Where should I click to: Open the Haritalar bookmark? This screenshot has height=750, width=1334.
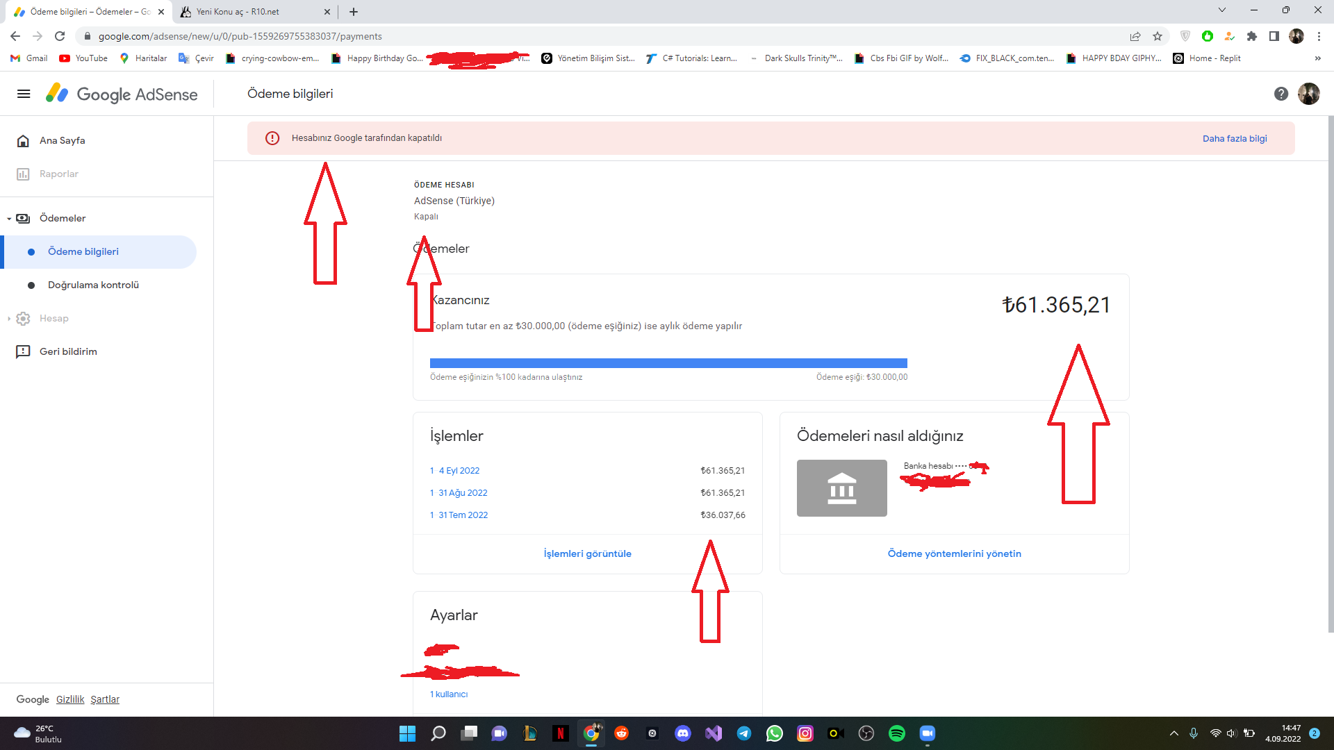click(x=143, y=58)
